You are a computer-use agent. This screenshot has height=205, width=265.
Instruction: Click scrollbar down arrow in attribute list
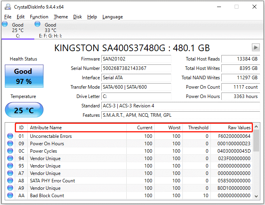(256, 196)
